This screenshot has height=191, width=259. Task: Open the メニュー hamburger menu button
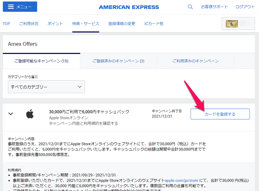tap(20, 6)
